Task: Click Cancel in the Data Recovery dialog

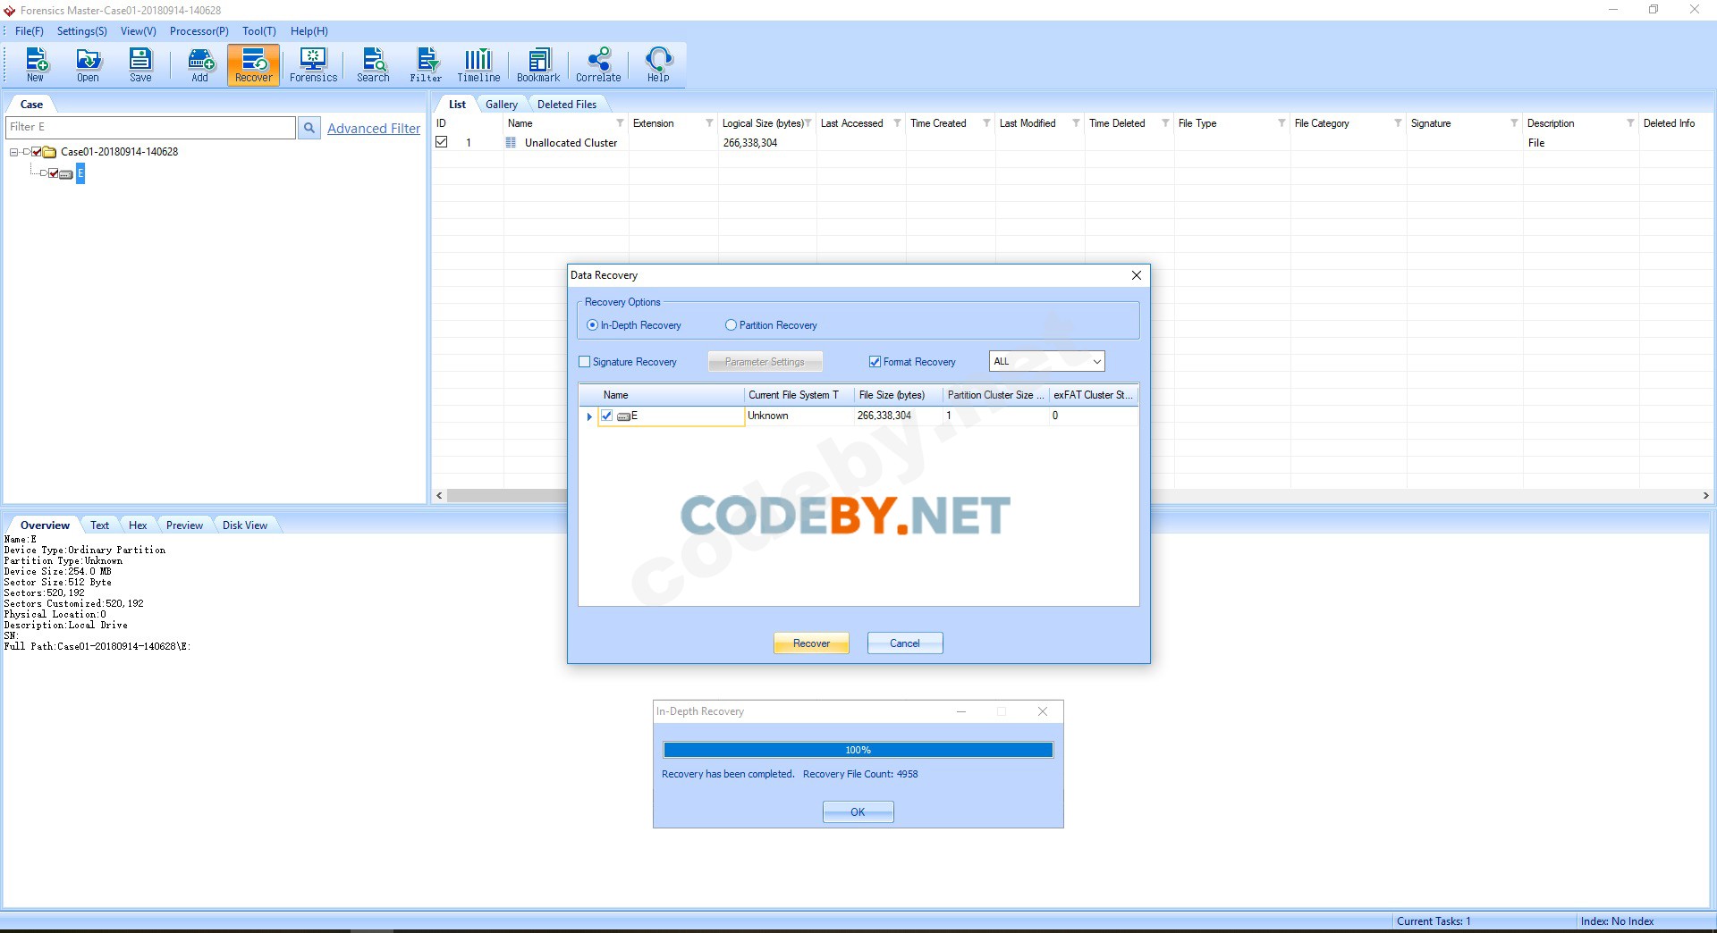Action: (905, 643)
